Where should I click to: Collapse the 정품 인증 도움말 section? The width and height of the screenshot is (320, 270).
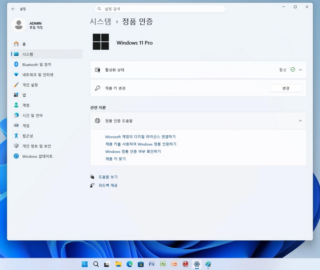300,121
